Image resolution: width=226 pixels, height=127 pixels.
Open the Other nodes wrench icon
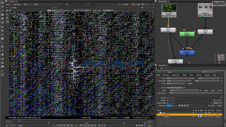2,59
